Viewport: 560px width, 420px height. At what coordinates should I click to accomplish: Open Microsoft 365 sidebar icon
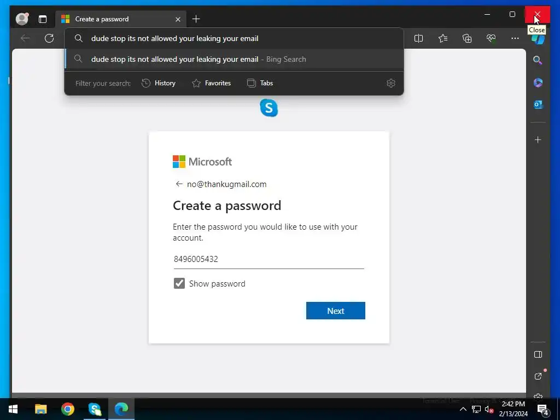[538, 83]
